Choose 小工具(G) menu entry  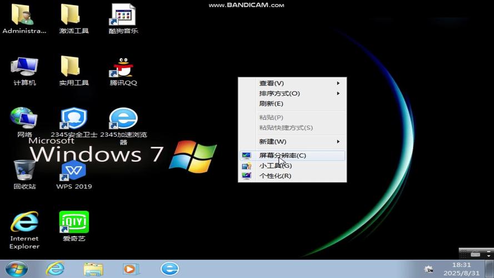pos(292,166)
